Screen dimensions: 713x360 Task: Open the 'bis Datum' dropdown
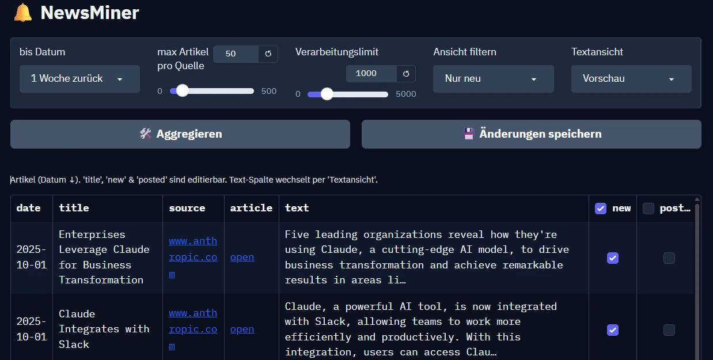79,79
